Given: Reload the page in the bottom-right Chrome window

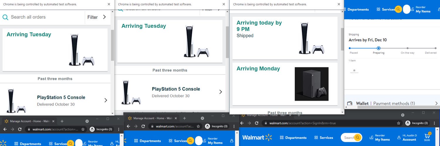Looking at the screenshot, I should [256, 123].
